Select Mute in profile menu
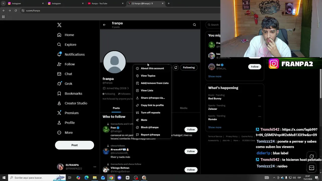This screenshot has height=181, width=322. tap(152, 120)
